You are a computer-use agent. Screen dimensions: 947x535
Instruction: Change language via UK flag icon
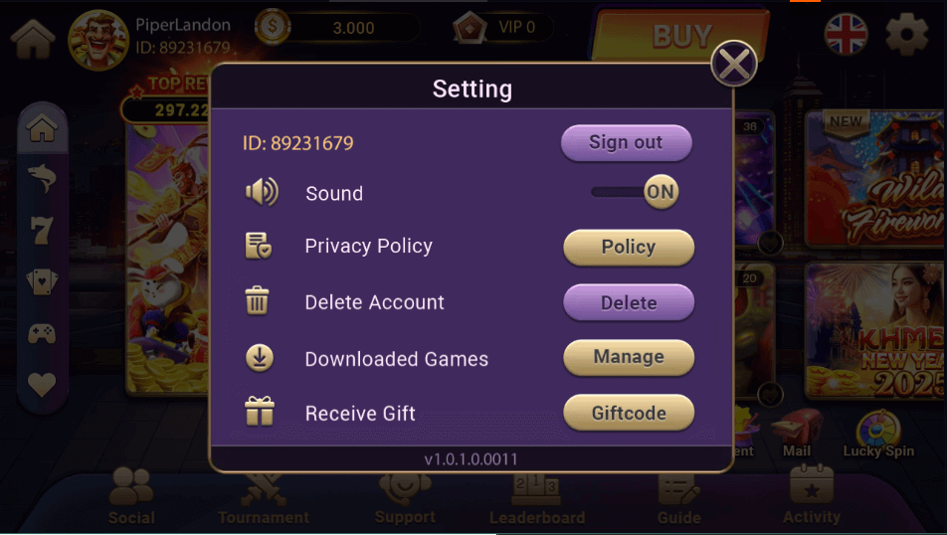(x=847, y=34)
